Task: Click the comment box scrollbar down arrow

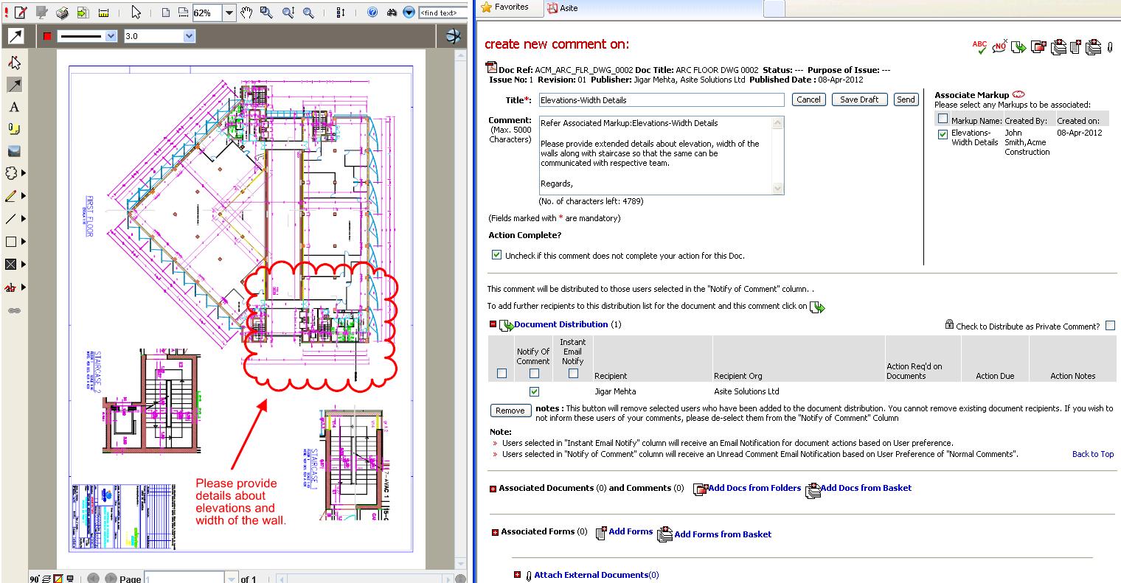Action: (777, 189)
